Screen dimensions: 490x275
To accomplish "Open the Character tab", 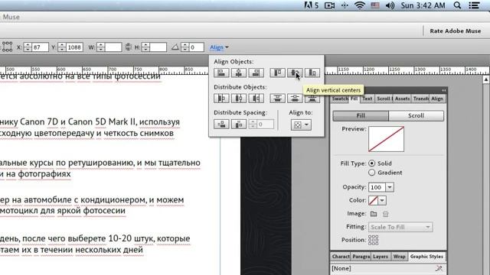I will [x=341, y=257].
